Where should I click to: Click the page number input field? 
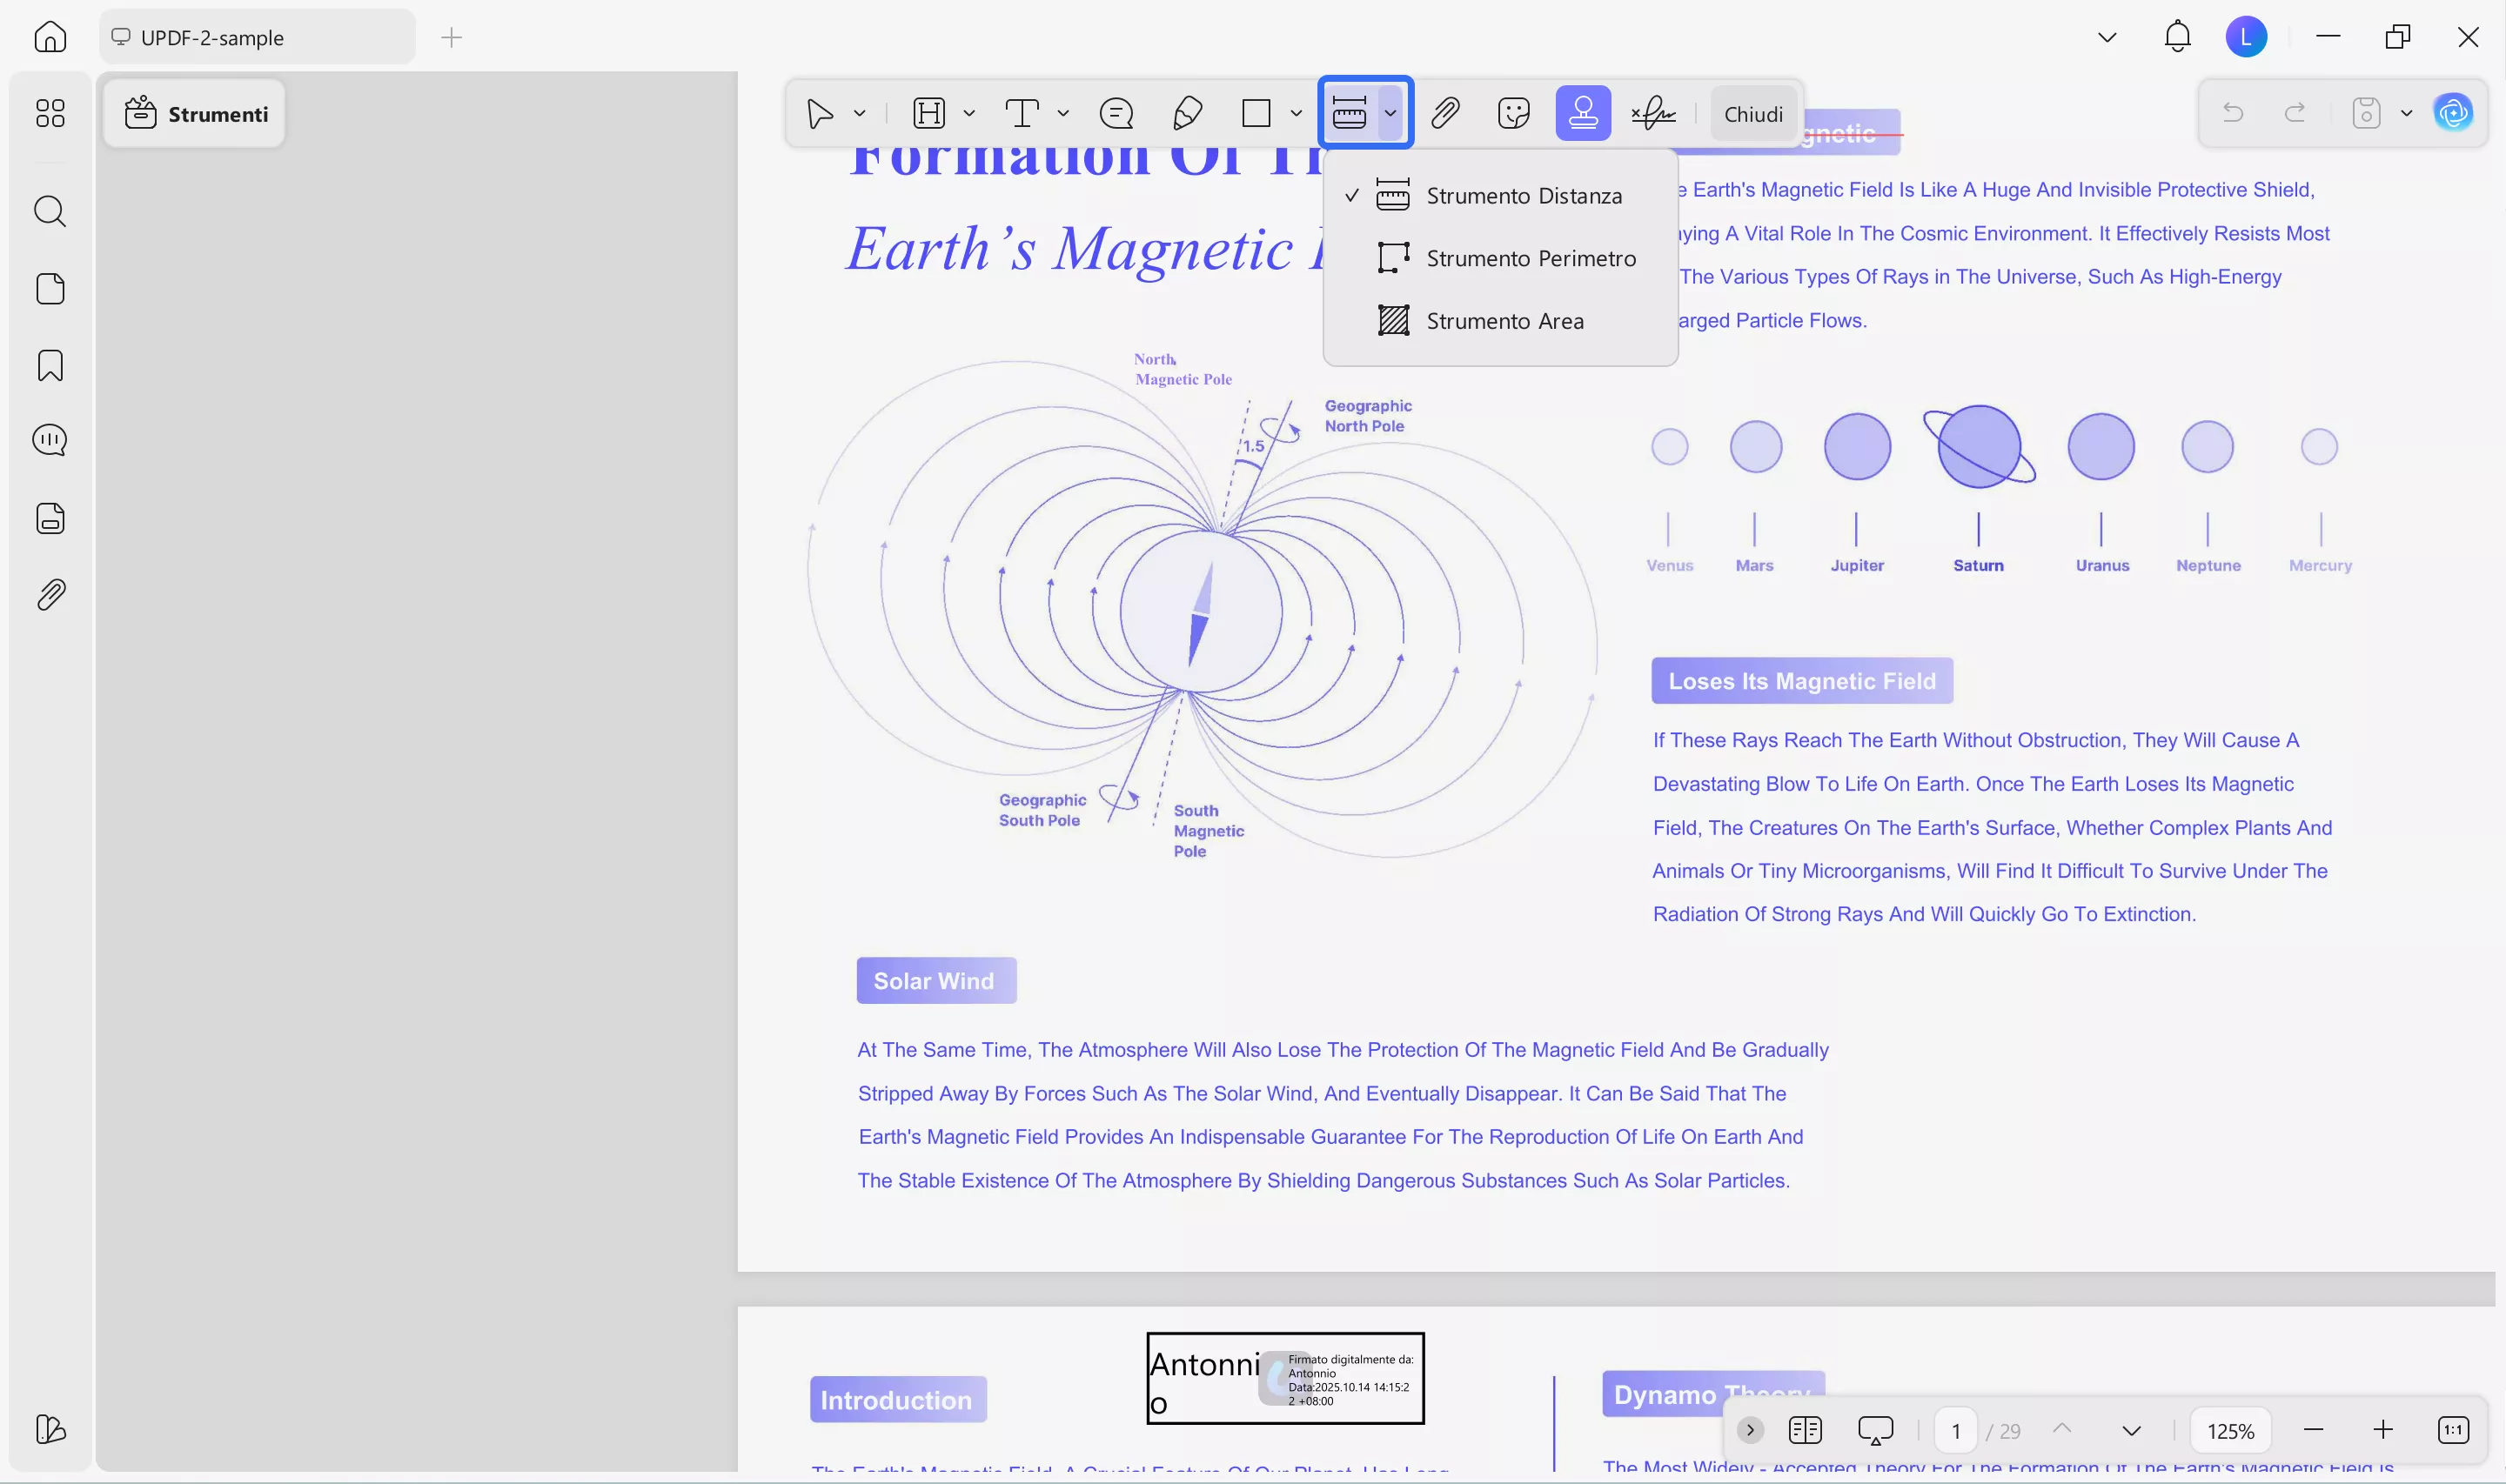coord(1955,1430)
